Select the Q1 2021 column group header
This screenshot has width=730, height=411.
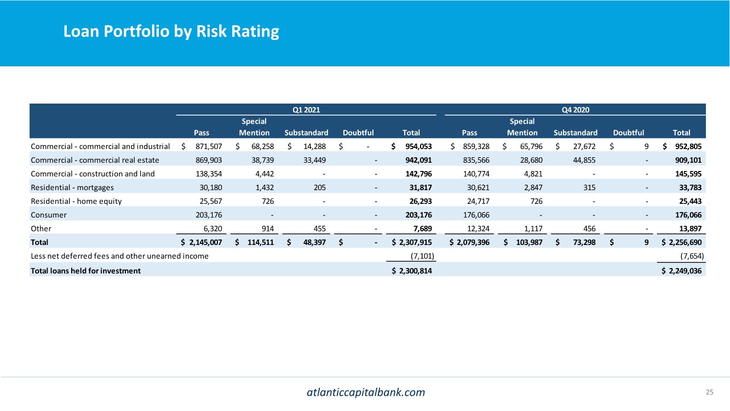(x=306, y=110)
